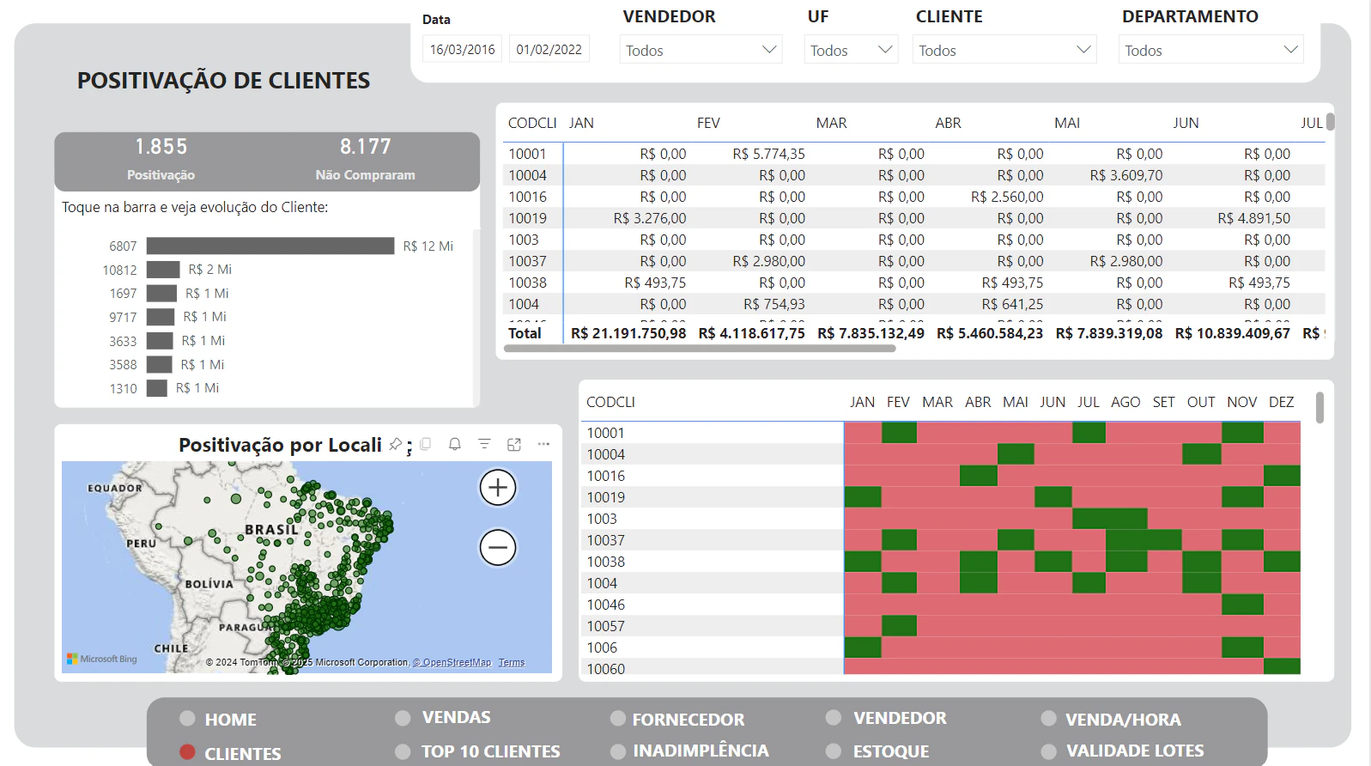Select the R$ 5.774,35 cell for client 10001
The image size is (1371, 766).
(x=769, y=154)
